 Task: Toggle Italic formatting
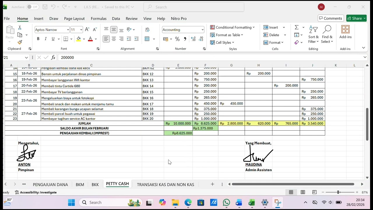[45, 39]
